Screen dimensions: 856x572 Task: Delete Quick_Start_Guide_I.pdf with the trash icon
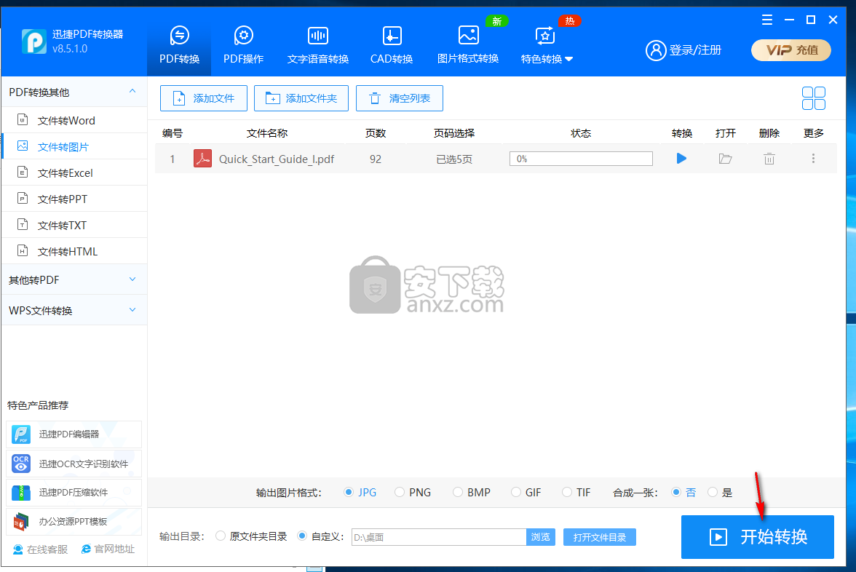point(769,159)
